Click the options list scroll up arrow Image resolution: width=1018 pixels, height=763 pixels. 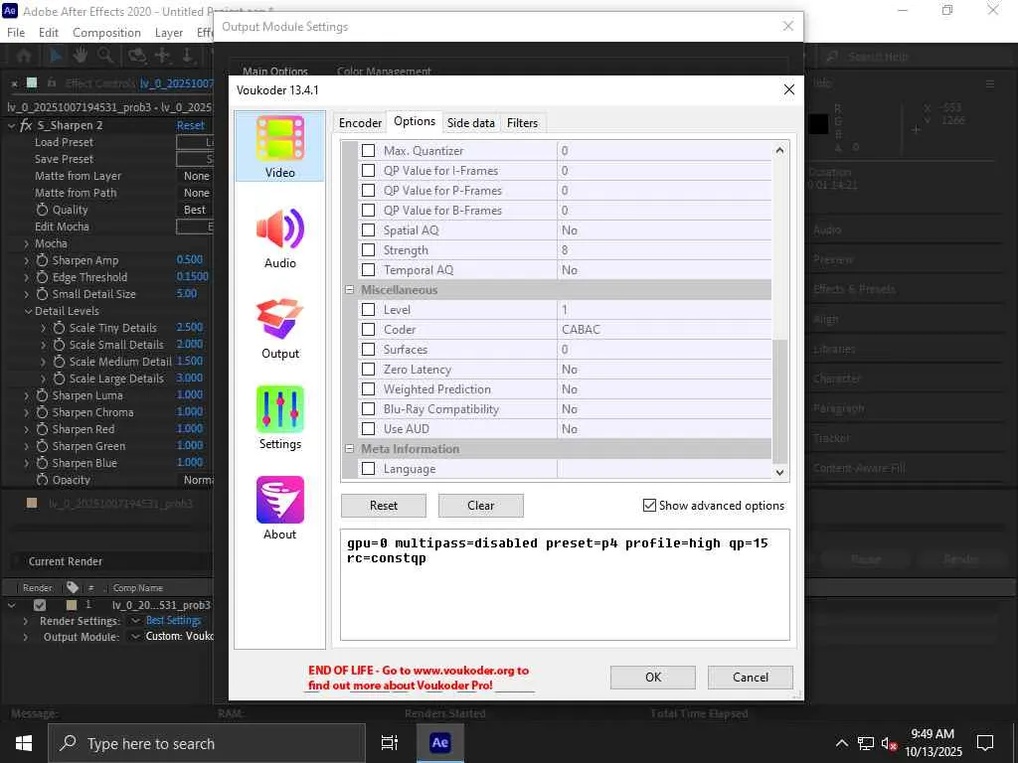pos(779,150)
